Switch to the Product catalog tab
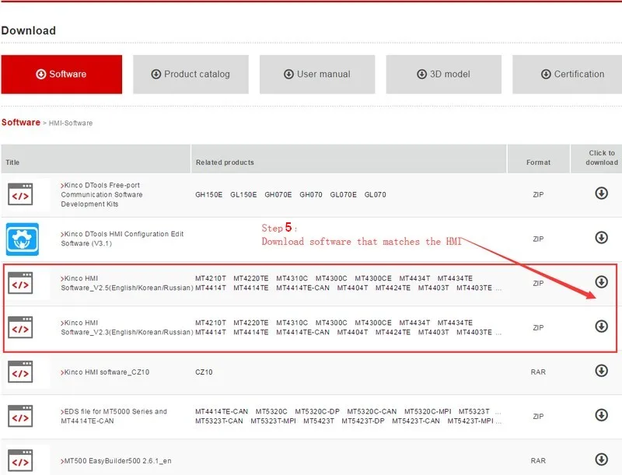Image resolution: width=622 pixels, height=475 pixels. [x=190, y=75]
